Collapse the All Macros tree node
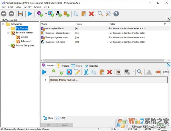The height and width of the screenshot is (131, 171). 3,24
